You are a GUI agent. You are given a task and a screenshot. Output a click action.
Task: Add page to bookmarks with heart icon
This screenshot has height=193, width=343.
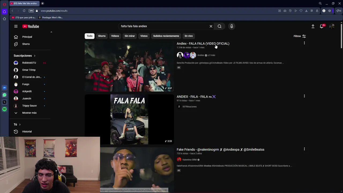tap(301, 11)
